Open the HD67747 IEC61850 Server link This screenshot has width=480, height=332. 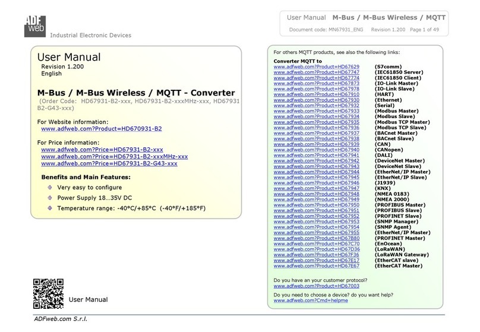317,72
